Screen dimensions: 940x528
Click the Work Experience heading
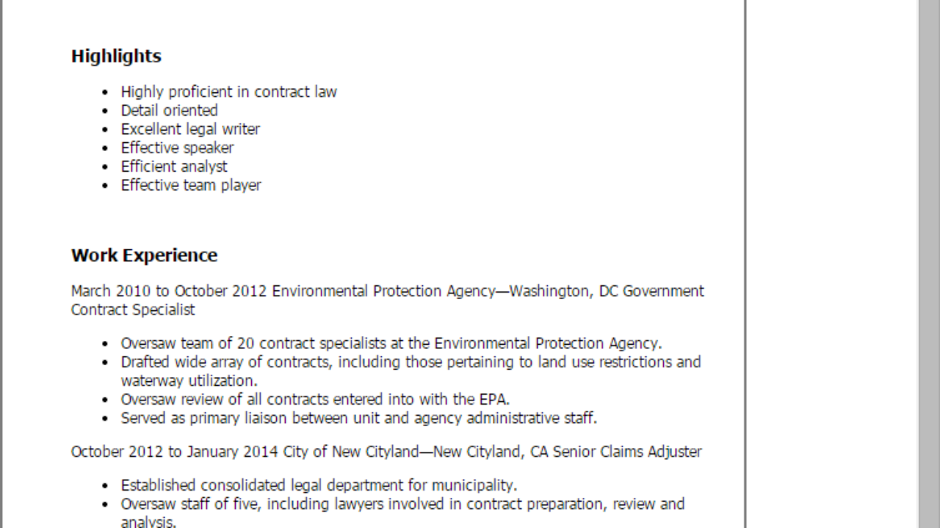click(144, 255)
